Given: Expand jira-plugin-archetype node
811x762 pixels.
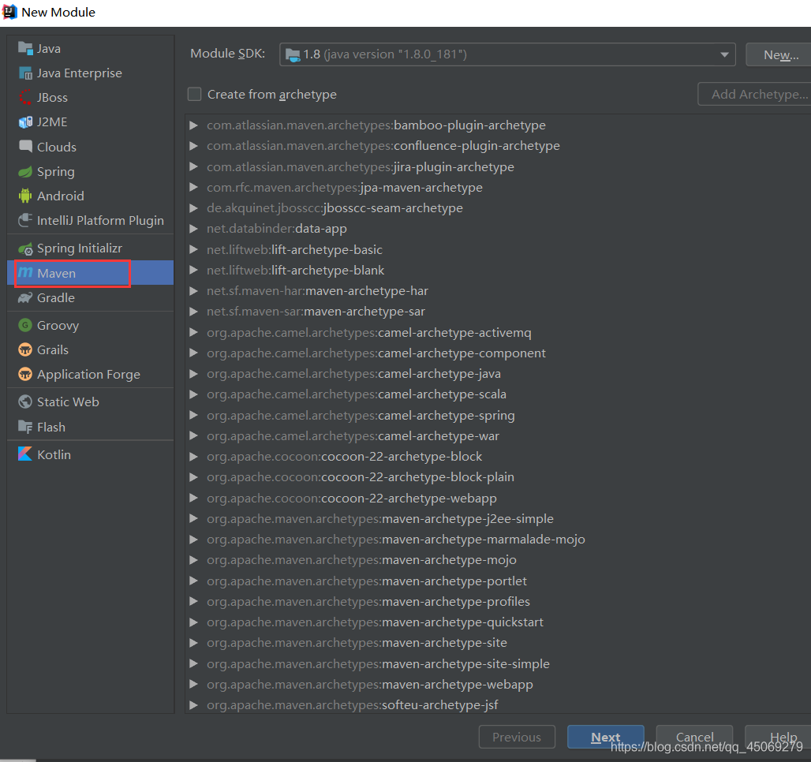Looking at the screenshot, I should coord(193,166).
